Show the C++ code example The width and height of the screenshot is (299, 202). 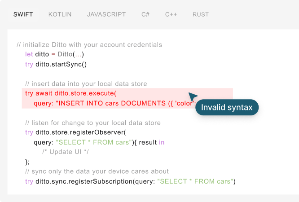[171, 14]
